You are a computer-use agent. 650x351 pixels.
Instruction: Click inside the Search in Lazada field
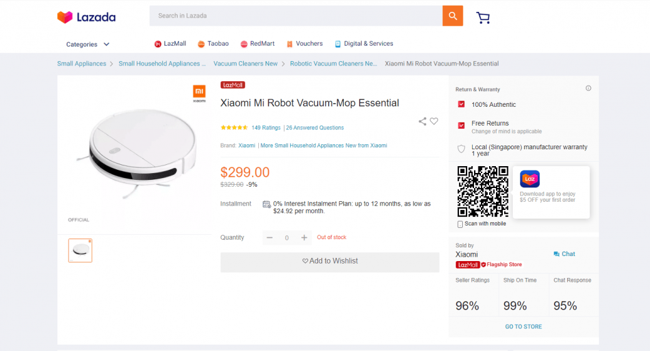tap(296, 16)
